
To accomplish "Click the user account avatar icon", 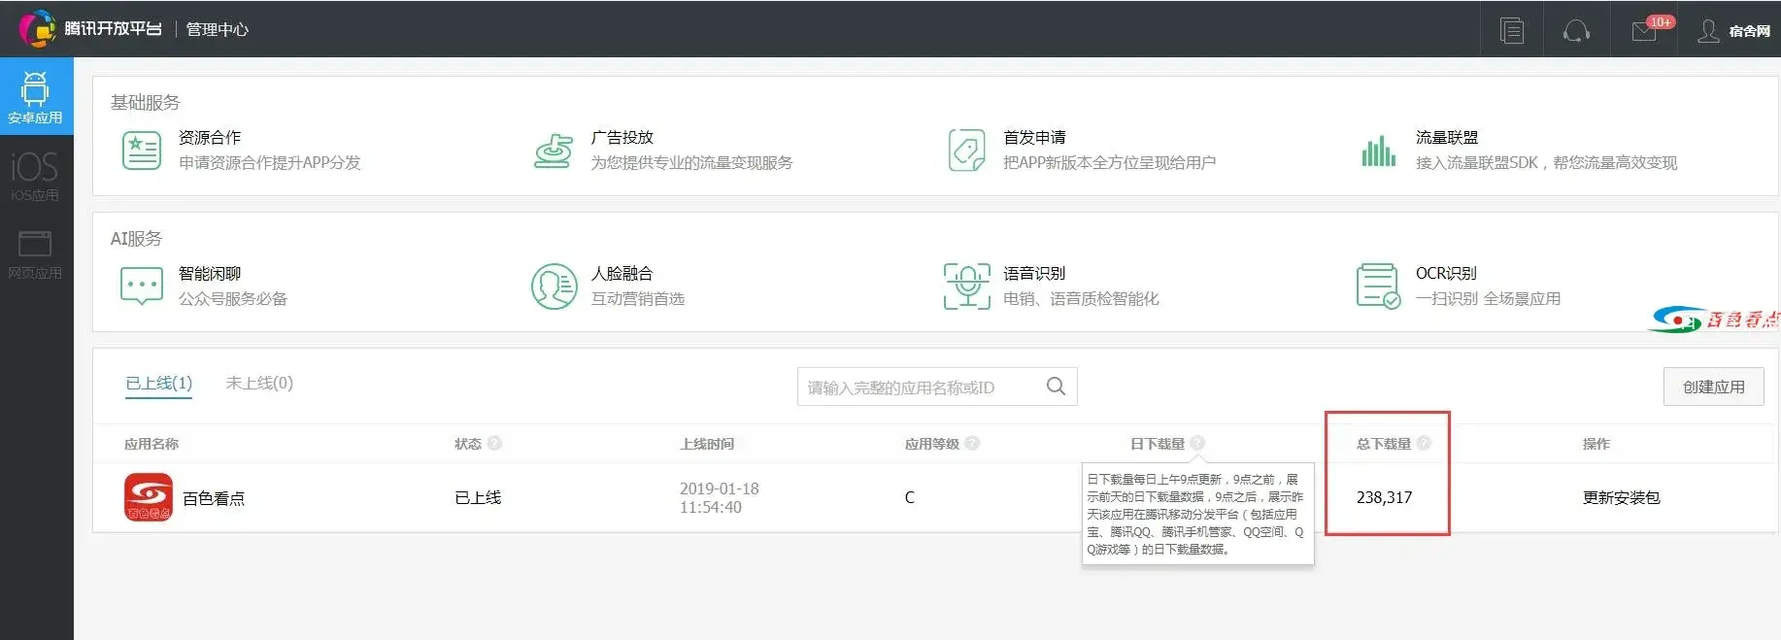I will [1708, 31].
